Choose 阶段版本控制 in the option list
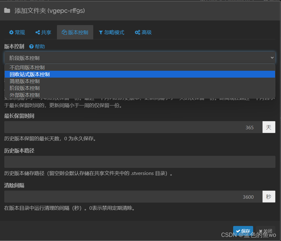 pos(140,88)
